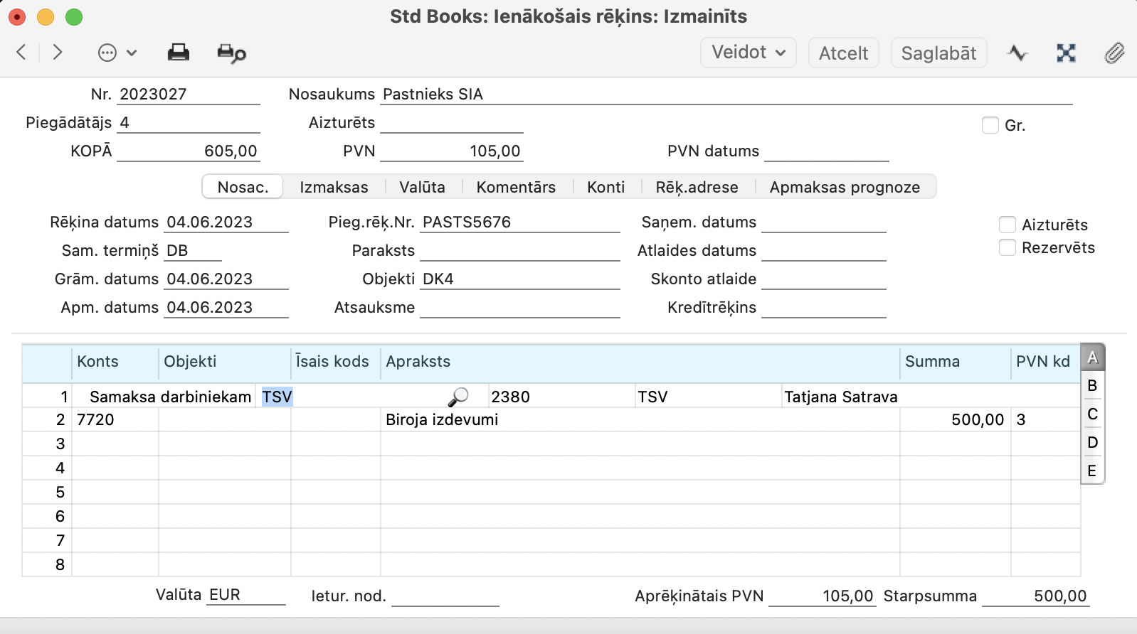Switch to the Izmaksas tab
This screenshot has width=1137, height=634.
click(334, 187)
